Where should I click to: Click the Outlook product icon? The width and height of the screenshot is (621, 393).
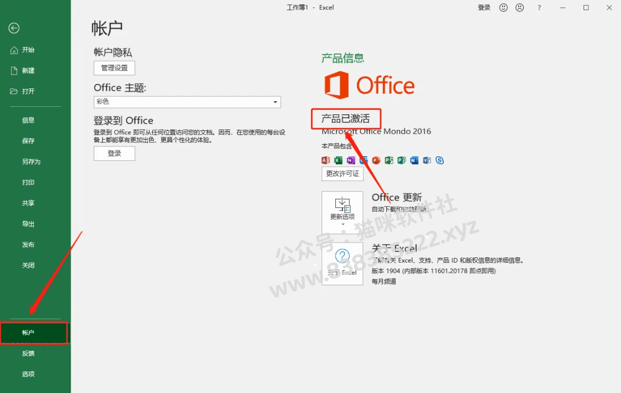363,160
